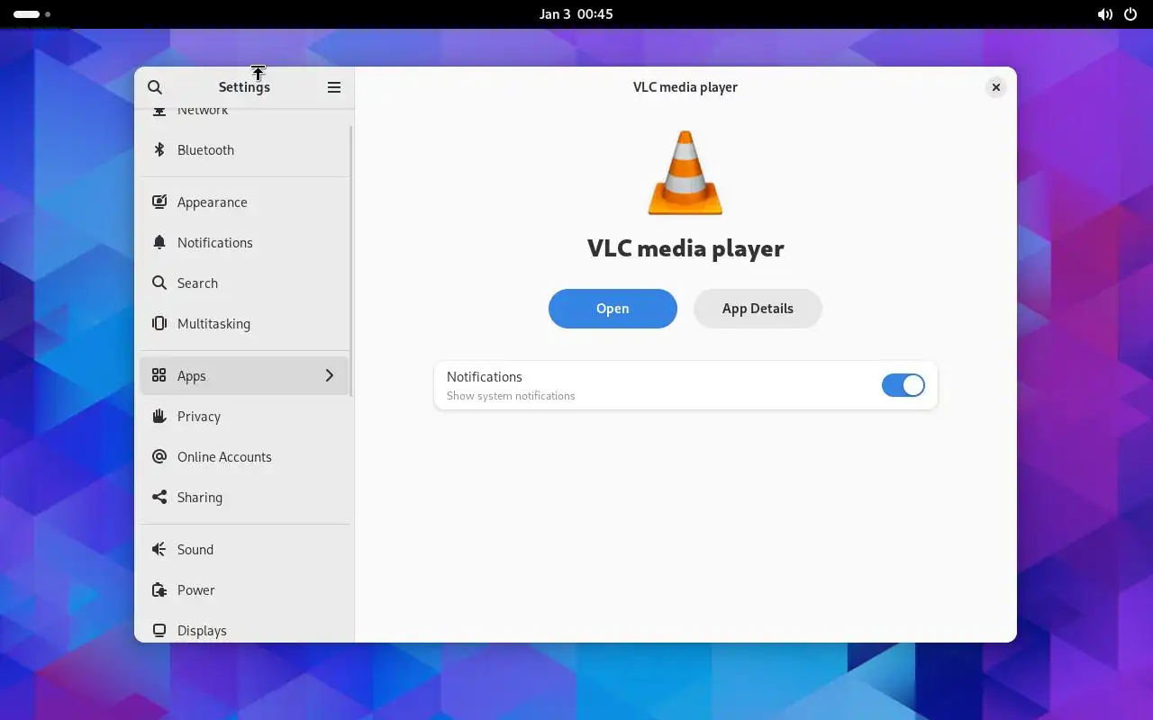Select Privacy in the sidebar
1153x720 pixels.
point(244,417)
